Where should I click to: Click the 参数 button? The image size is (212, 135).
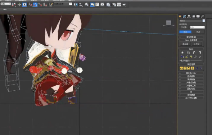point(185,32)
